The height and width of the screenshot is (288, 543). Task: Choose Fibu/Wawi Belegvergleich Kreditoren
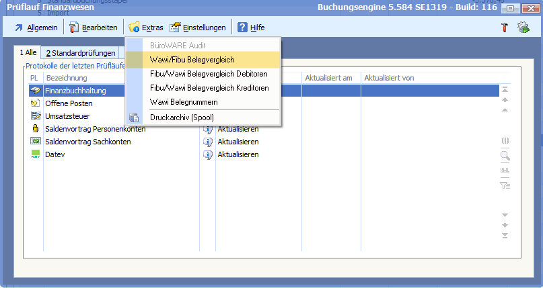(x=209, y=88)
